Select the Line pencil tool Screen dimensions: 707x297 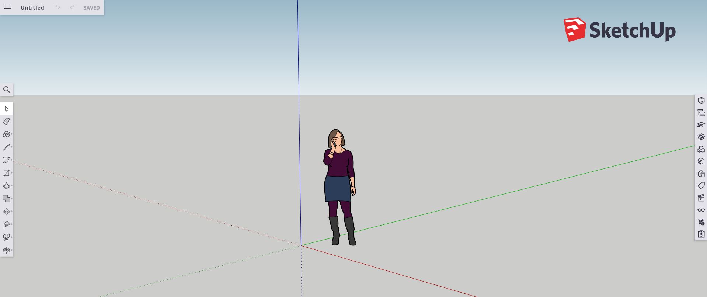pyautogui.click(x=6, y=147)
